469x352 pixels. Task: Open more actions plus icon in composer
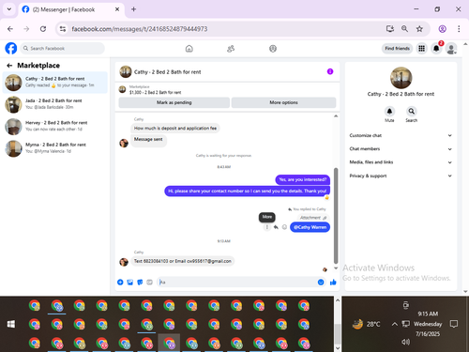[120, 283]
